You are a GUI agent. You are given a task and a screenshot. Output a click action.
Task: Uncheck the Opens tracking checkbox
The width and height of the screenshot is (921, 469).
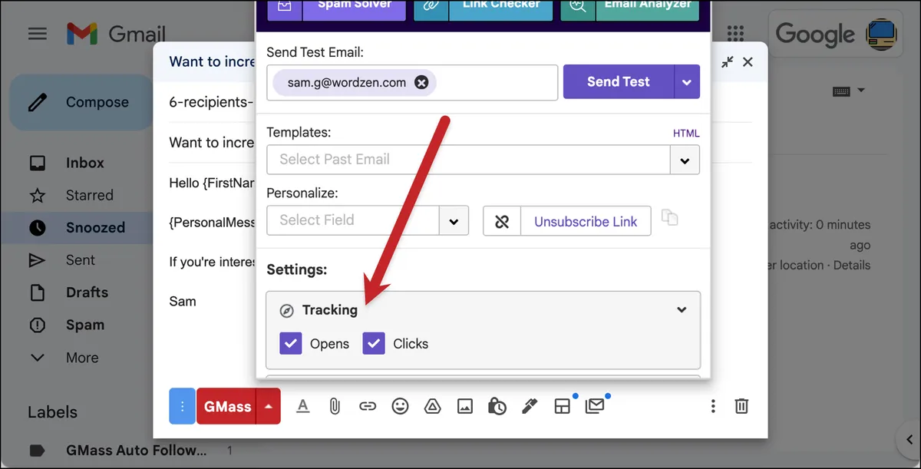(291, 343)
